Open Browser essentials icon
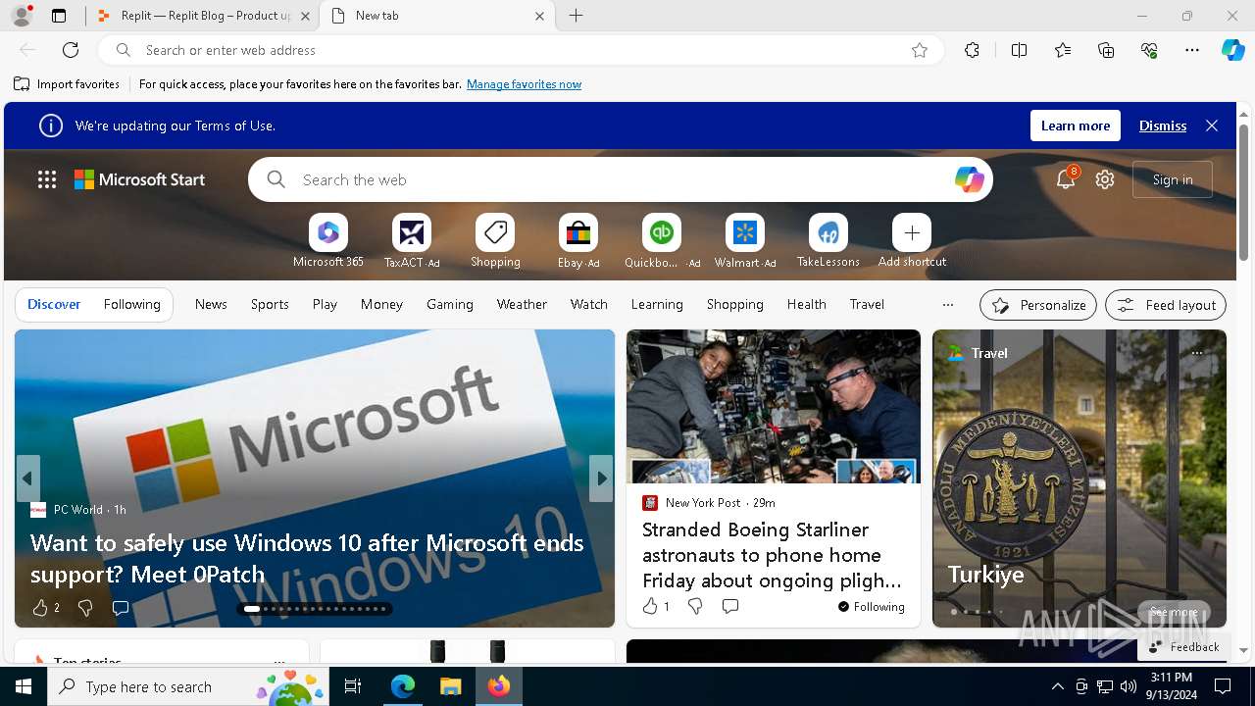Screen dimensions: 1255x706 point(1149,50)
